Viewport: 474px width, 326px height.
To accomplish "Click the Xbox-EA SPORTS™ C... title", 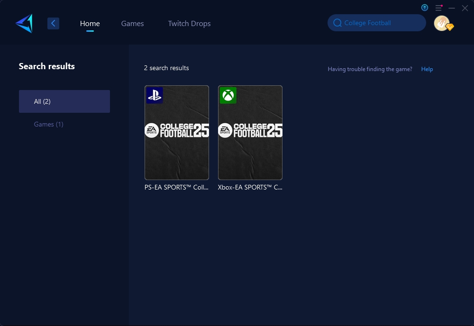I will point(250,187).
